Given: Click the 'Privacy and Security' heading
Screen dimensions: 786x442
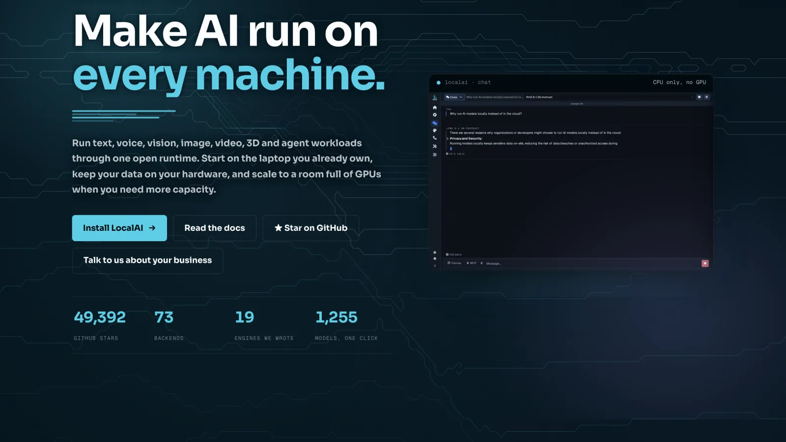Looking at the screenshot, I should (466, 138).
